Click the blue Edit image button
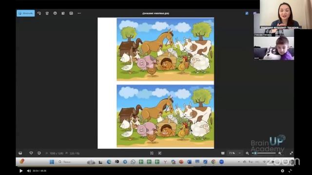Image resolution: width=312 pixels, height=175 pixels. 26,13
